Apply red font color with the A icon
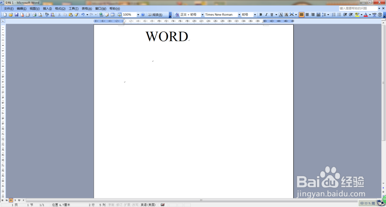The height and width of the screenshot is (207, 386). click(x=366, y=15)
